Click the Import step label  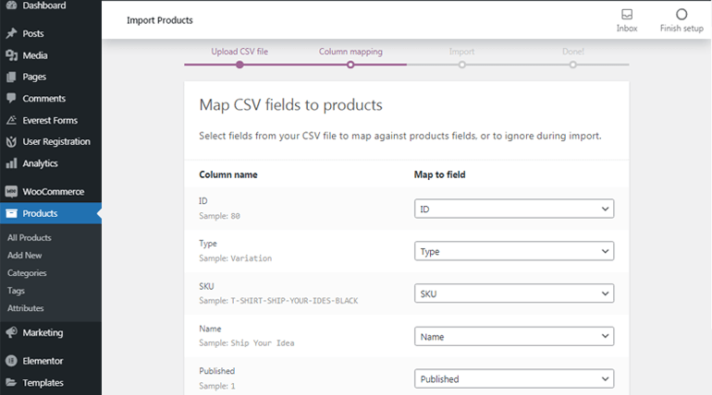coord(461,52)
